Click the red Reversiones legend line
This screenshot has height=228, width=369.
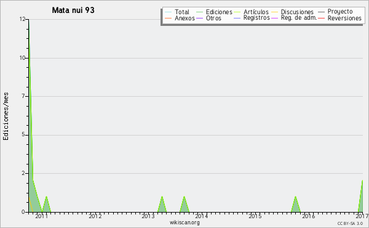tap(322, 18)
